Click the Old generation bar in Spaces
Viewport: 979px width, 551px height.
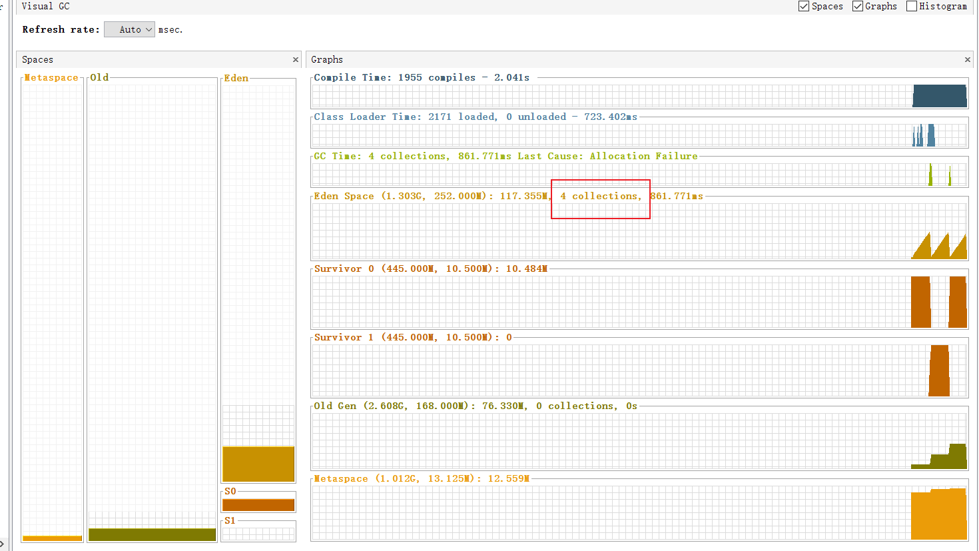click(x=152, y=534)
